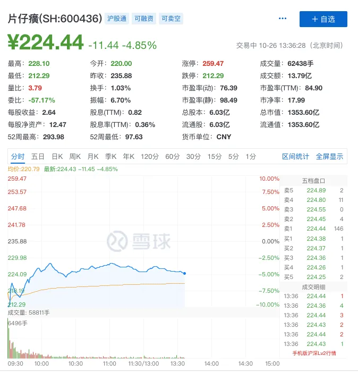Click the 52周最低 value 97.63
Screen dimensions: 358x372
(134, 137)
